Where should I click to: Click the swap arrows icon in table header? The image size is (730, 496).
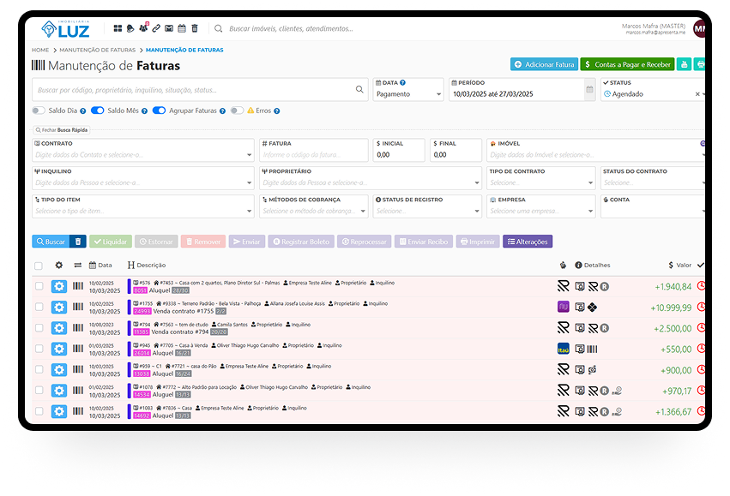78,265
